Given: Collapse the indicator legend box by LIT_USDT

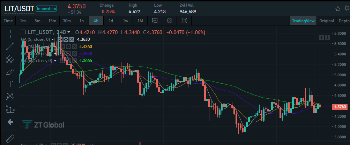Looking at the screenshot, I should pos(23,32).
